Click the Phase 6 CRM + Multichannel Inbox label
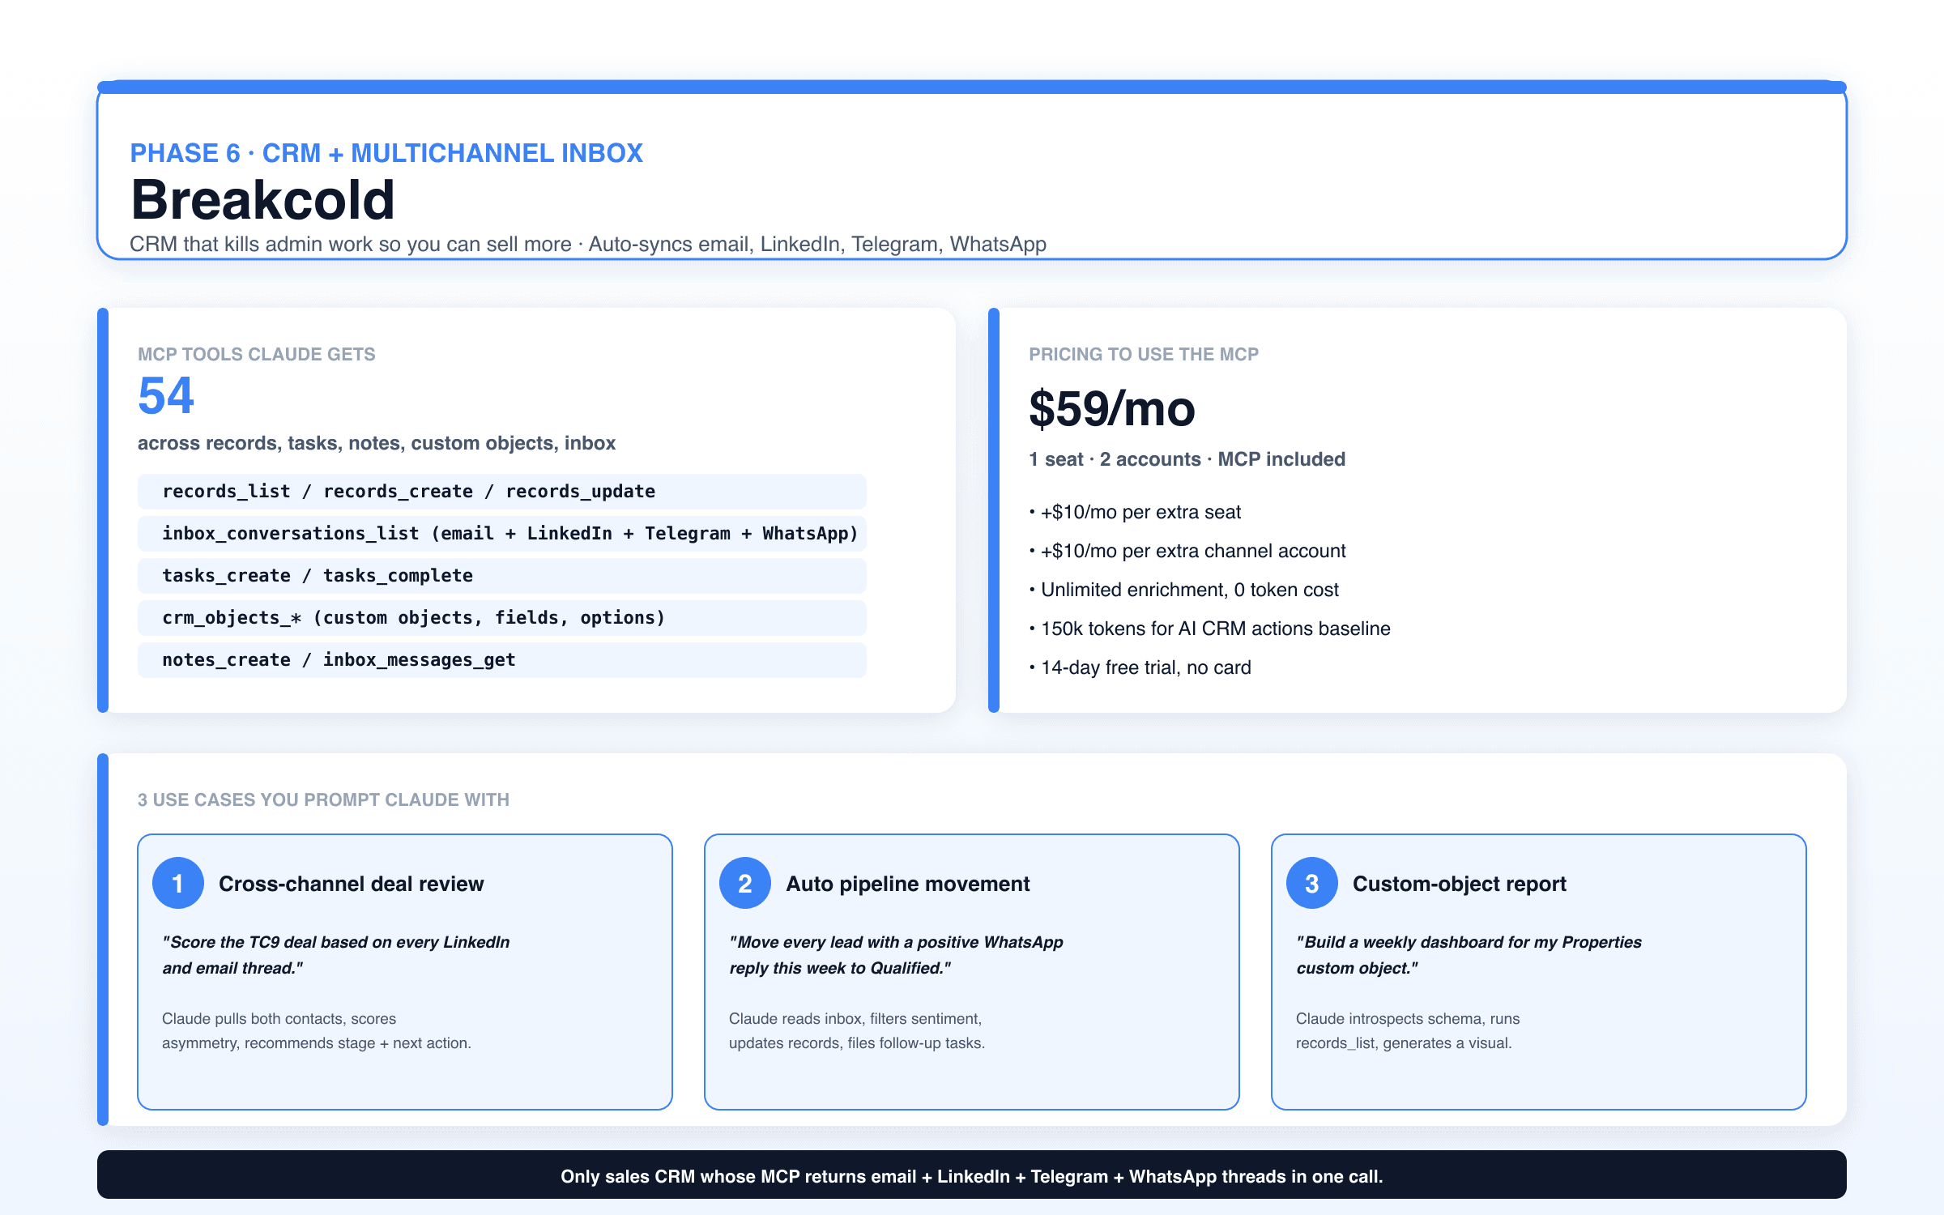The height and width of the screenshot is (1215, 1944). (386, 153)
